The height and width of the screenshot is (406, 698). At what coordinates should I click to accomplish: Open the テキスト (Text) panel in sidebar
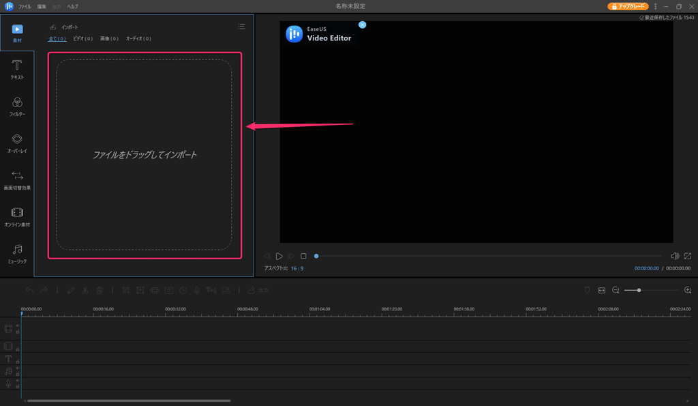[17, 70]
